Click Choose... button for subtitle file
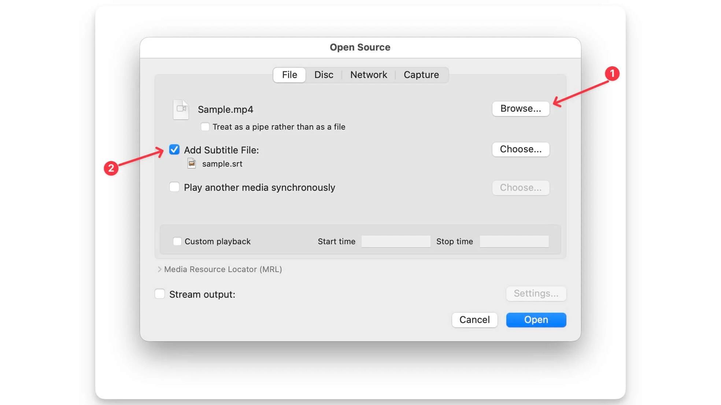Viewport: 721px width, 405px height. pos(520,149)
